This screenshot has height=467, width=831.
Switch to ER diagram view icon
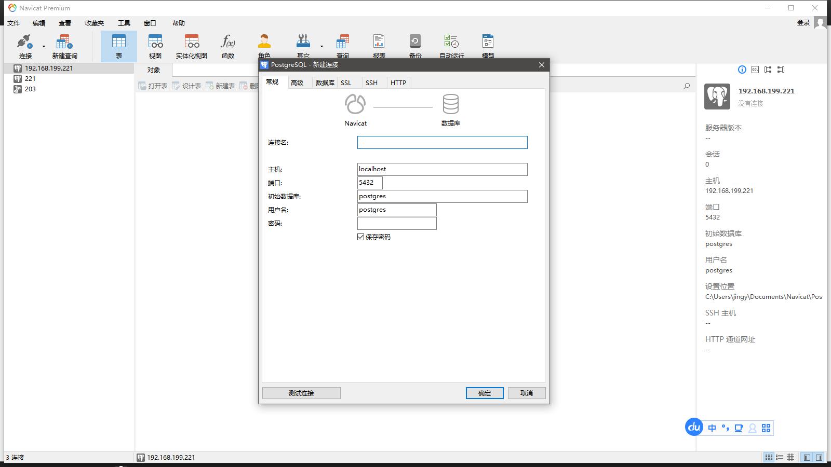tap(790, 457)
